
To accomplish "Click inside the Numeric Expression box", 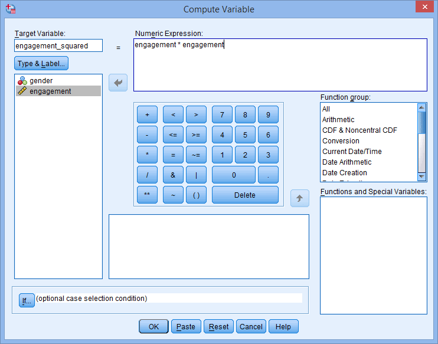I will [x=280, y=65].
